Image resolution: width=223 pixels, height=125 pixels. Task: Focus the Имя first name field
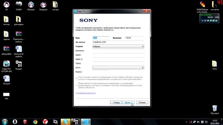point(101,38)
